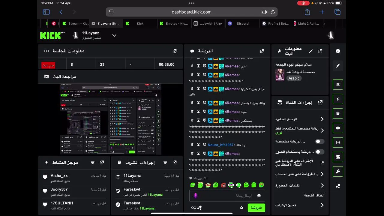
Task: Switch to the Emotes - Kic... browser tab
Action: point(174,23)
